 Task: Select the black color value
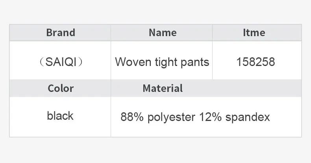click(x=60, y=116)
